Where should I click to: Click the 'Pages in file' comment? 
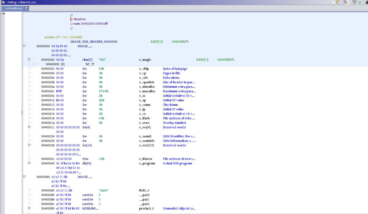coord(171,73)
